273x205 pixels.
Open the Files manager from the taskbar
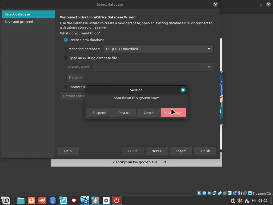point(21,200)
